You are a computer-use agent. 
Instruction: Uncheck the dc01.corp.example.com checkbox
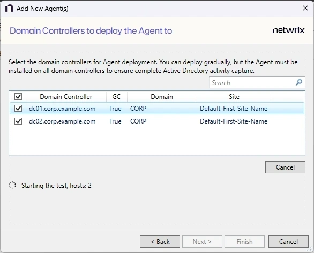18,109
